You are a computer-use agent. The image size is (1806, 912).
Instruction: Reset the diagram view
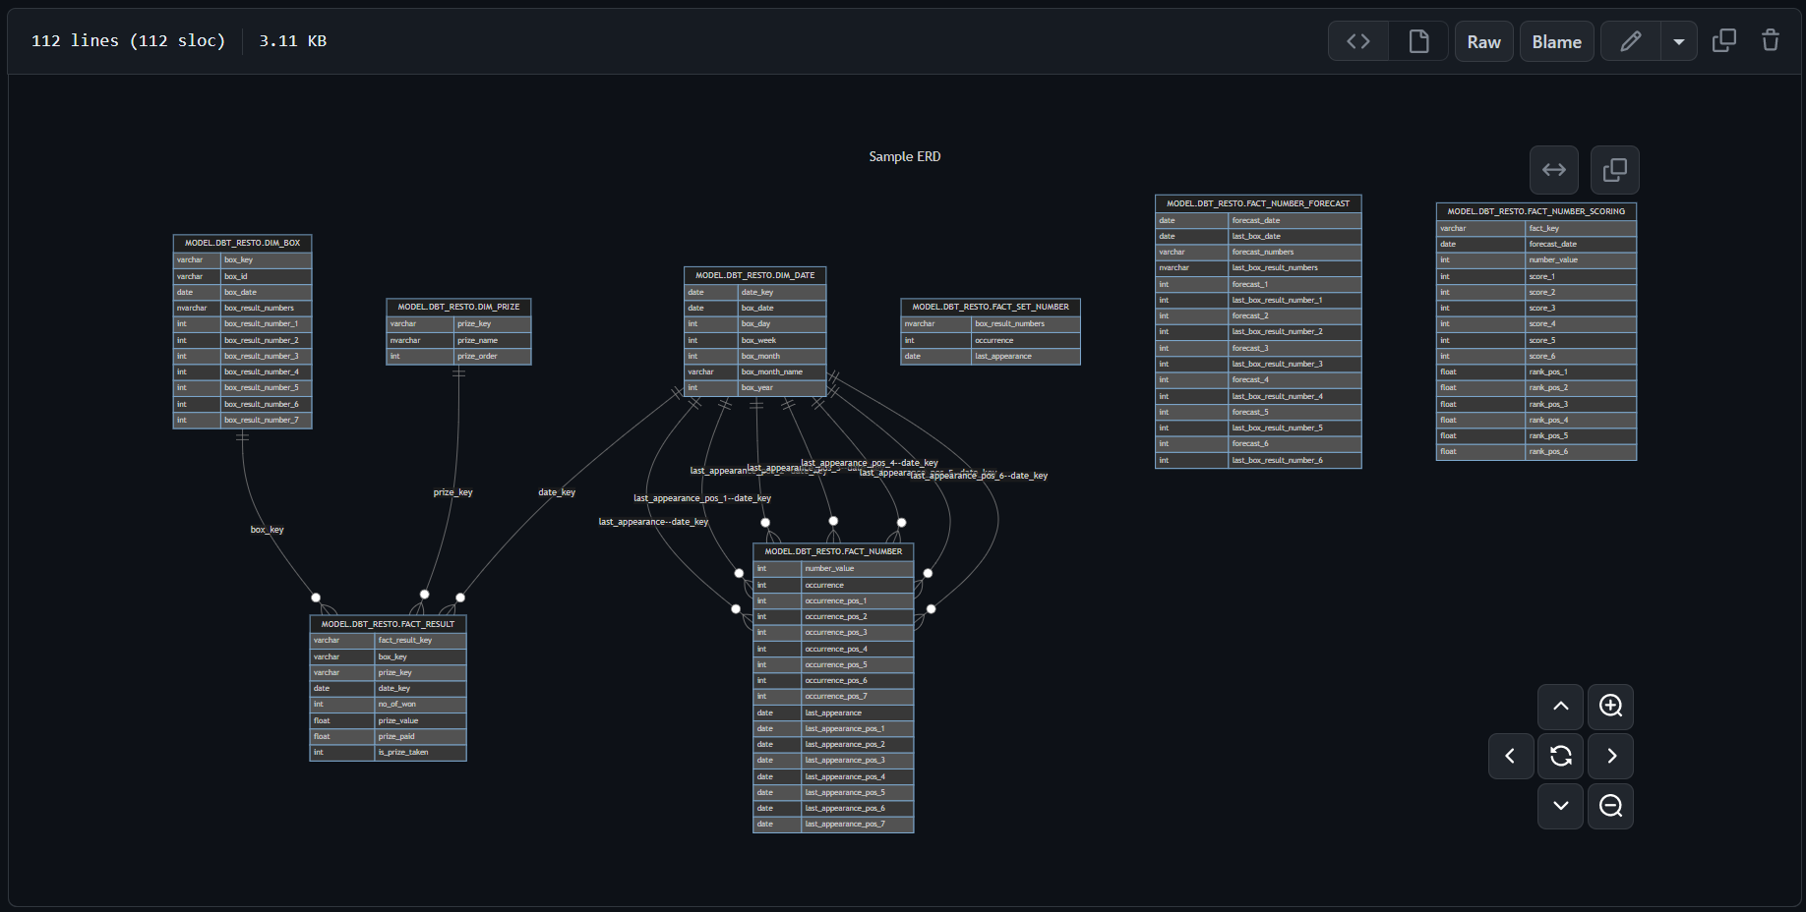click(1561, 756)
